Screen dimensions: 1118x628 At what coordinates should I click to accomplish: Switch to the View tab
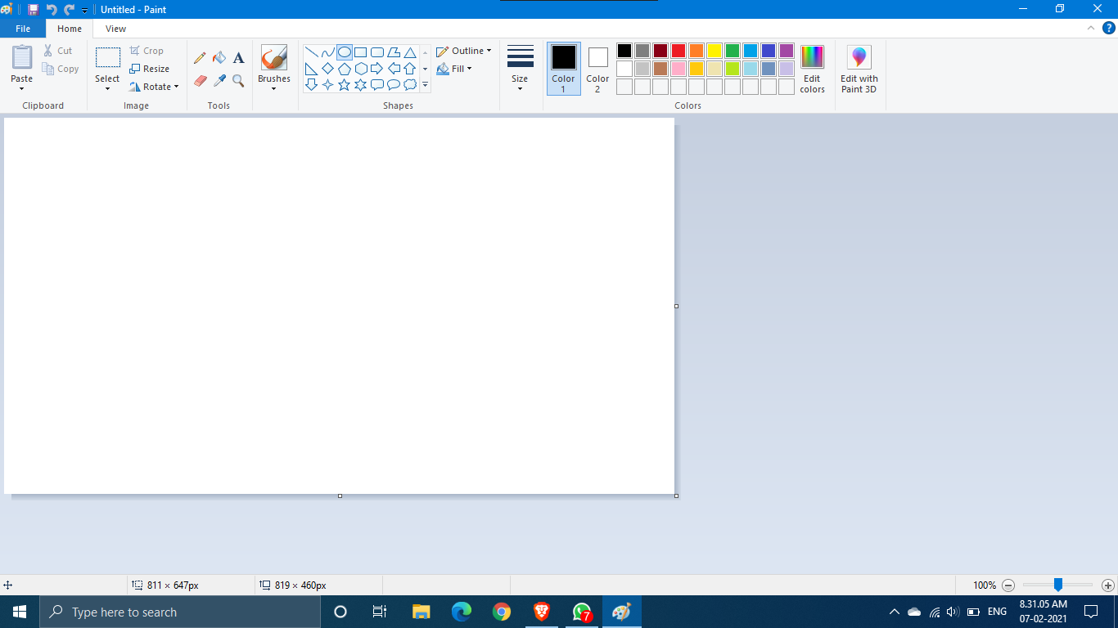[116, 29]
